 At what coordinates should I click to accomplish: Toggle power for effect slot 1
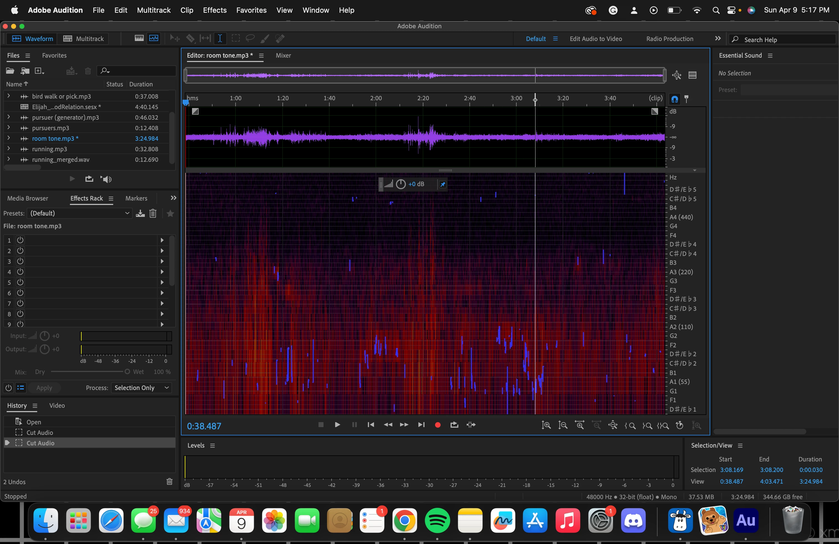click(x=20, y=240)
